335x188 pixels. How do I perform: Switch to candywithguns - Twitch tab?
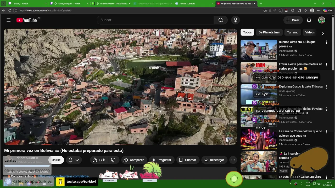tap(69, 4)
